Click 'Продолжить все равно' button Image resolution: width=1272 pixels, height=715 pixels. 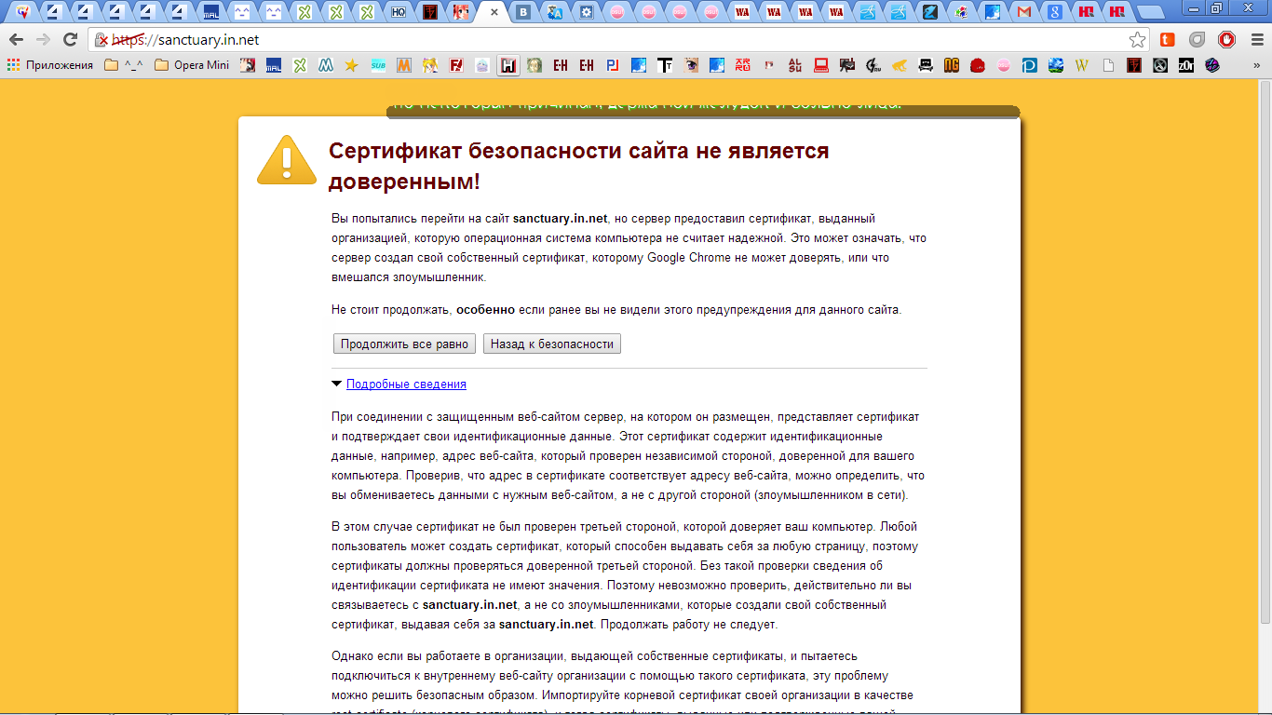(404, 344)
